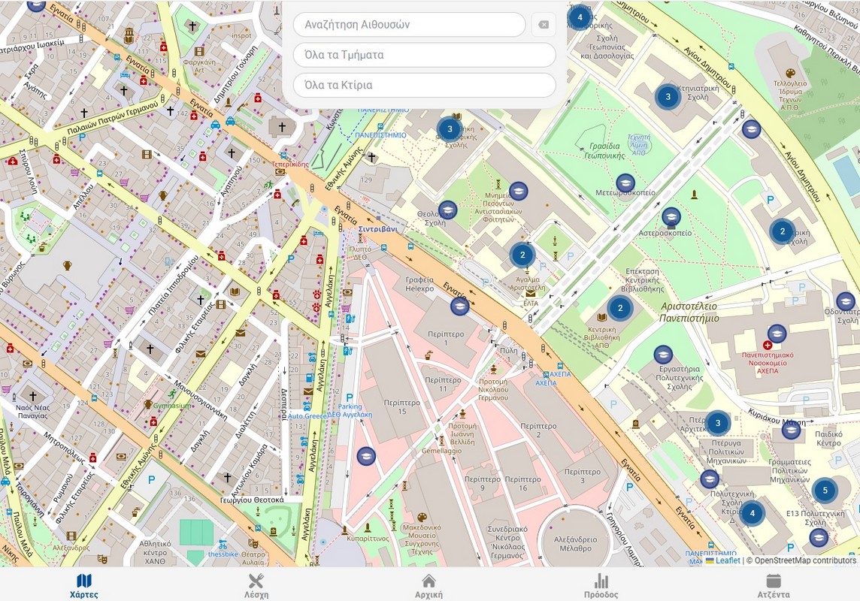This screenshot has height=601, width=860.
Task: Clear the room search field
Action: (x=544, y=25)
